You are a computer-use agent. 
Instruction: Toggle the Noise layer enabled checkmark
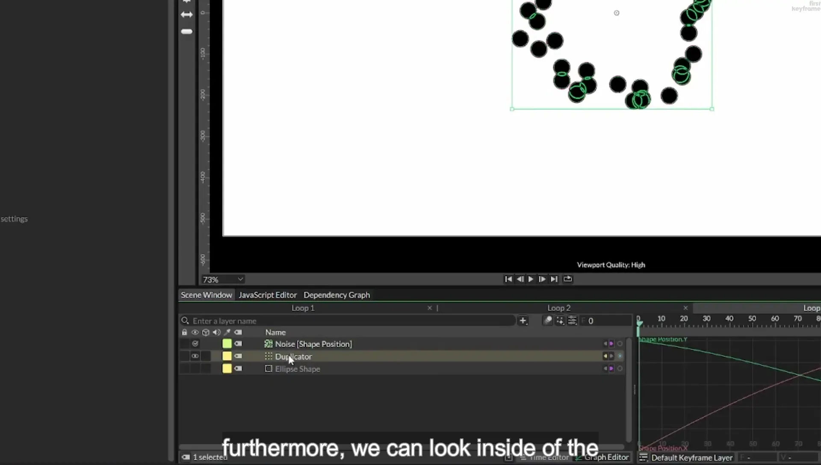pos(195,344)
